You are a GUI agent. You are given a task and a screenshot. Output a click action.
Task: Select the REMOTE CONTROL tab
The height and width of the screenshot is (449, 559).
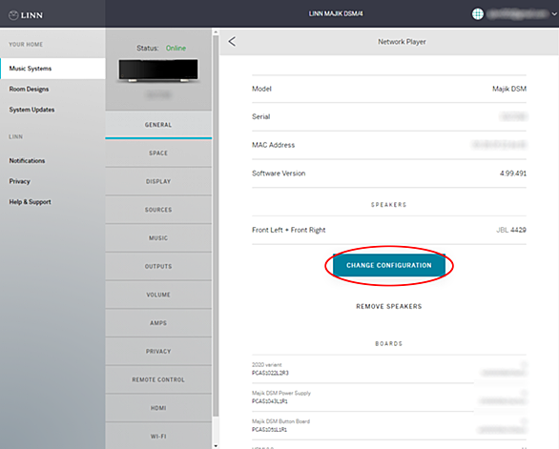pos(158,379)
